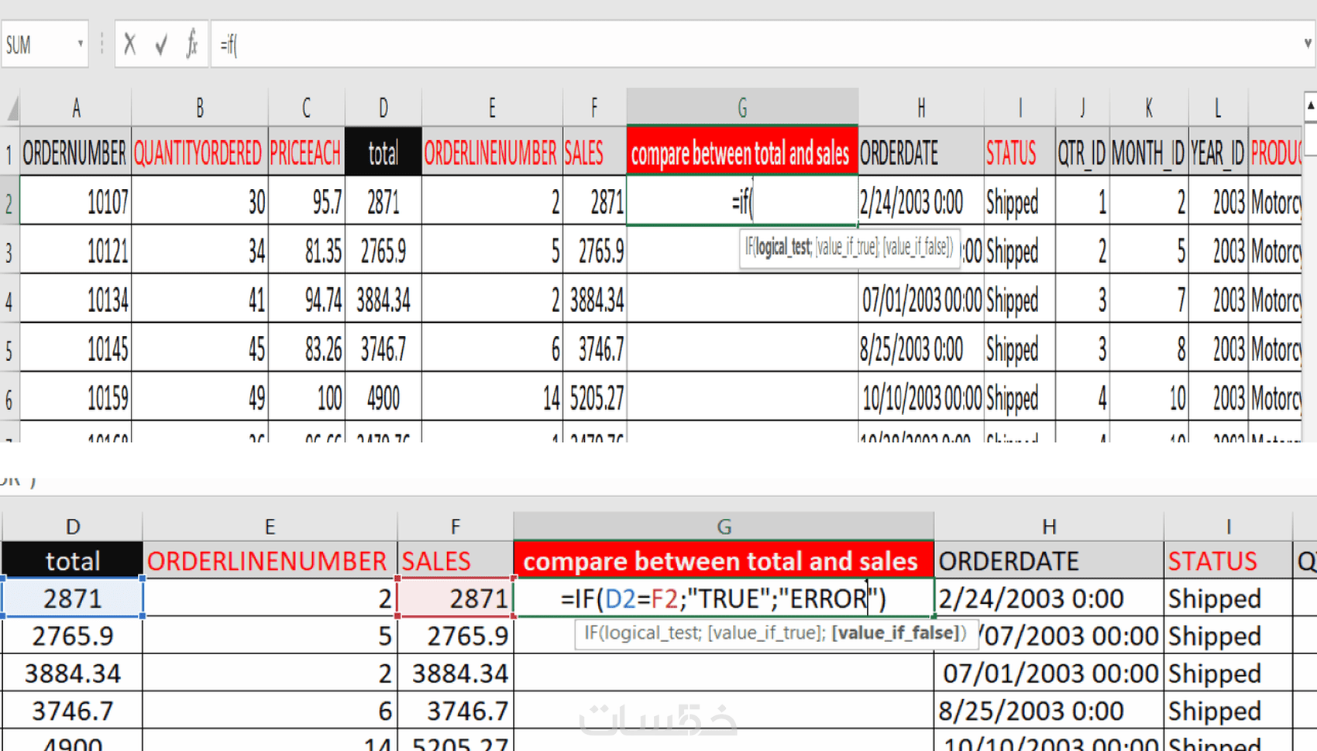Viewport: 1317px width, 751px height.
Task: Click the select-all corner triangle
Action: (x=11, y=108)
